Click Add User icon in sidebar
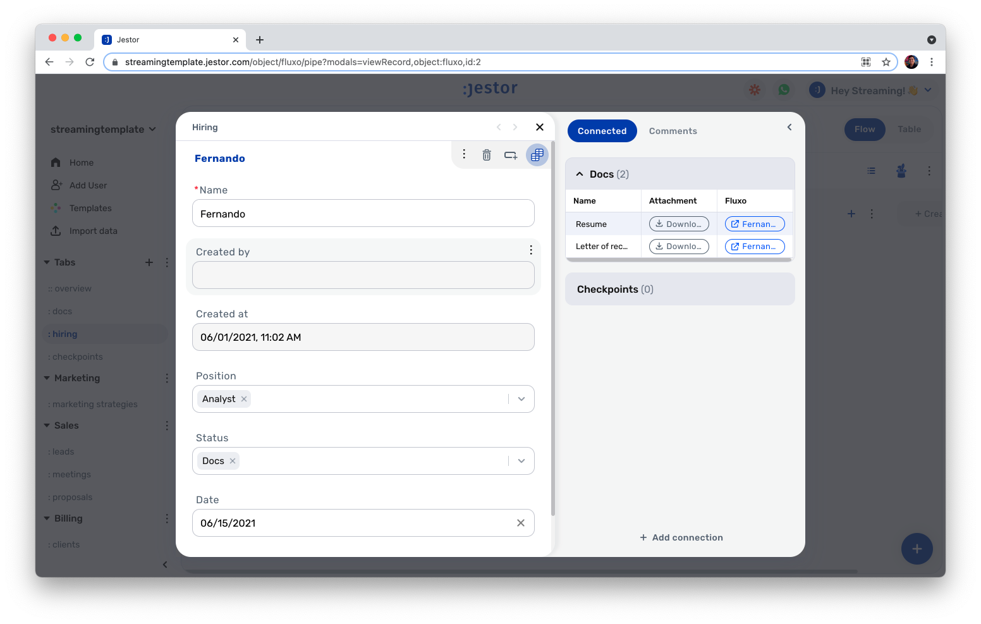The image size is (981, 624). pos(56,185)
